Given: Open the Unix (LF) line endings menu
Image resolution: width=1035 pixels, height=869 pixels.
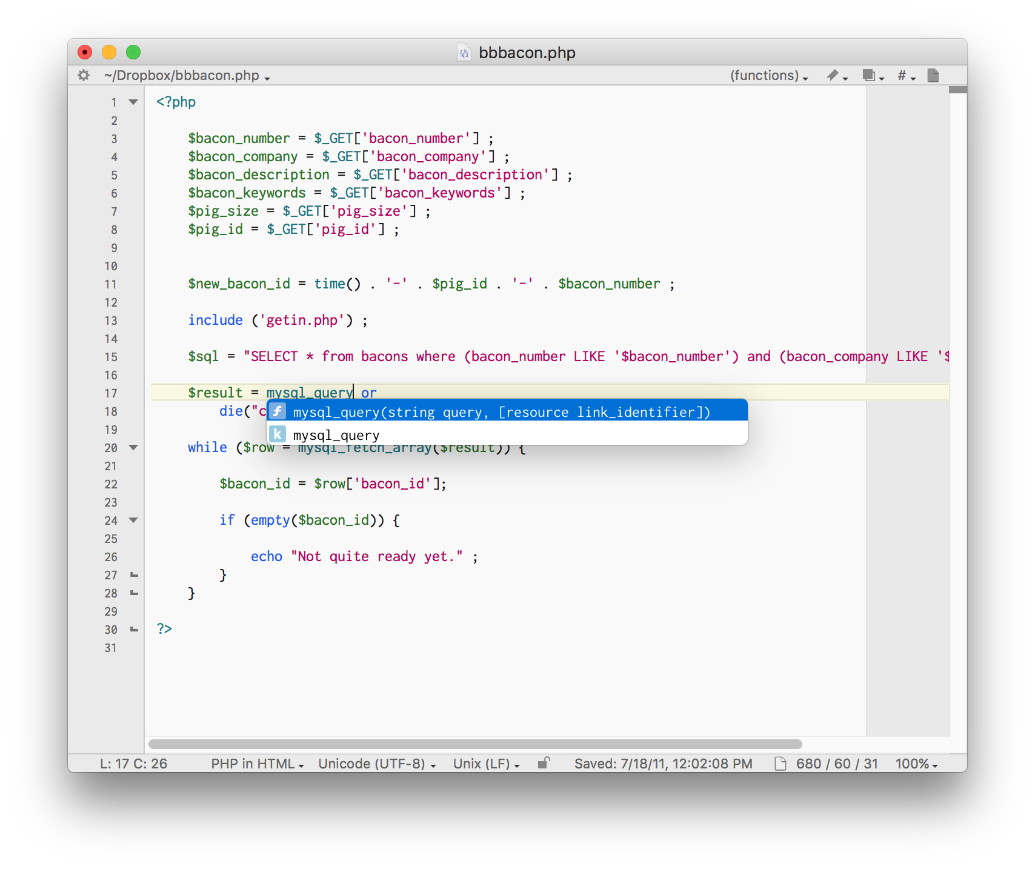Looking at the screenshot, I should (487, 764).
